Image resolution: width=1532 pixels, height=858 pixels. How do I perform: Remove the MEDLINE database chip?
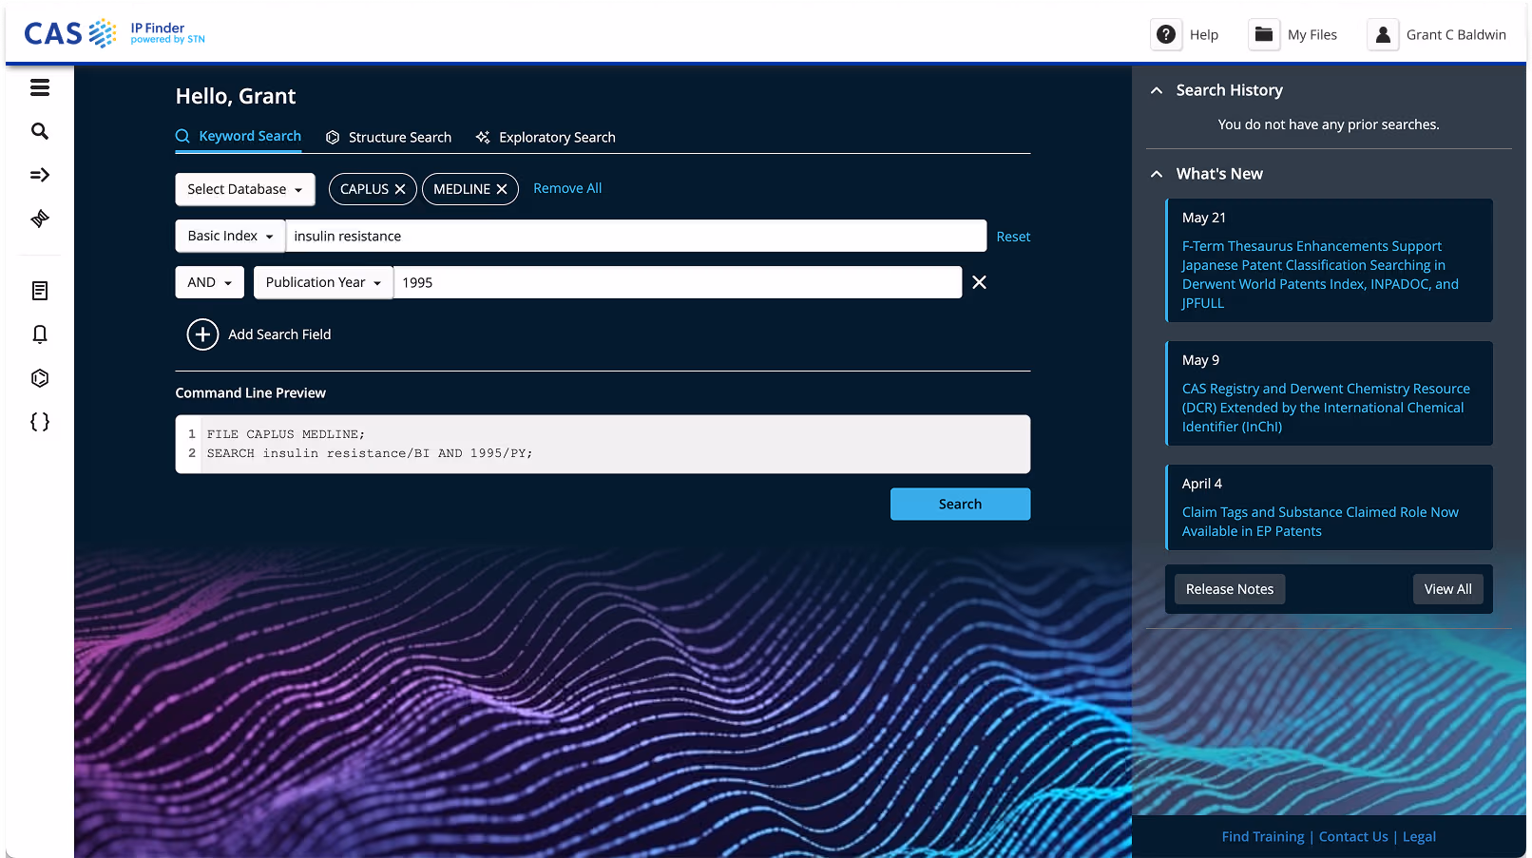(x=503, y=188)
